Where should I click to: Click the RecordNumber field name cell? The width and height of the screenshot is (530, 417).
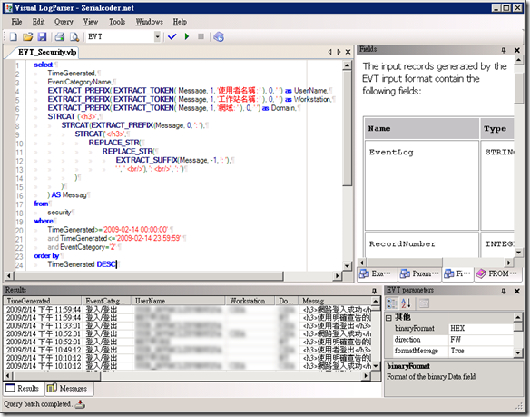tap(422, 244)
